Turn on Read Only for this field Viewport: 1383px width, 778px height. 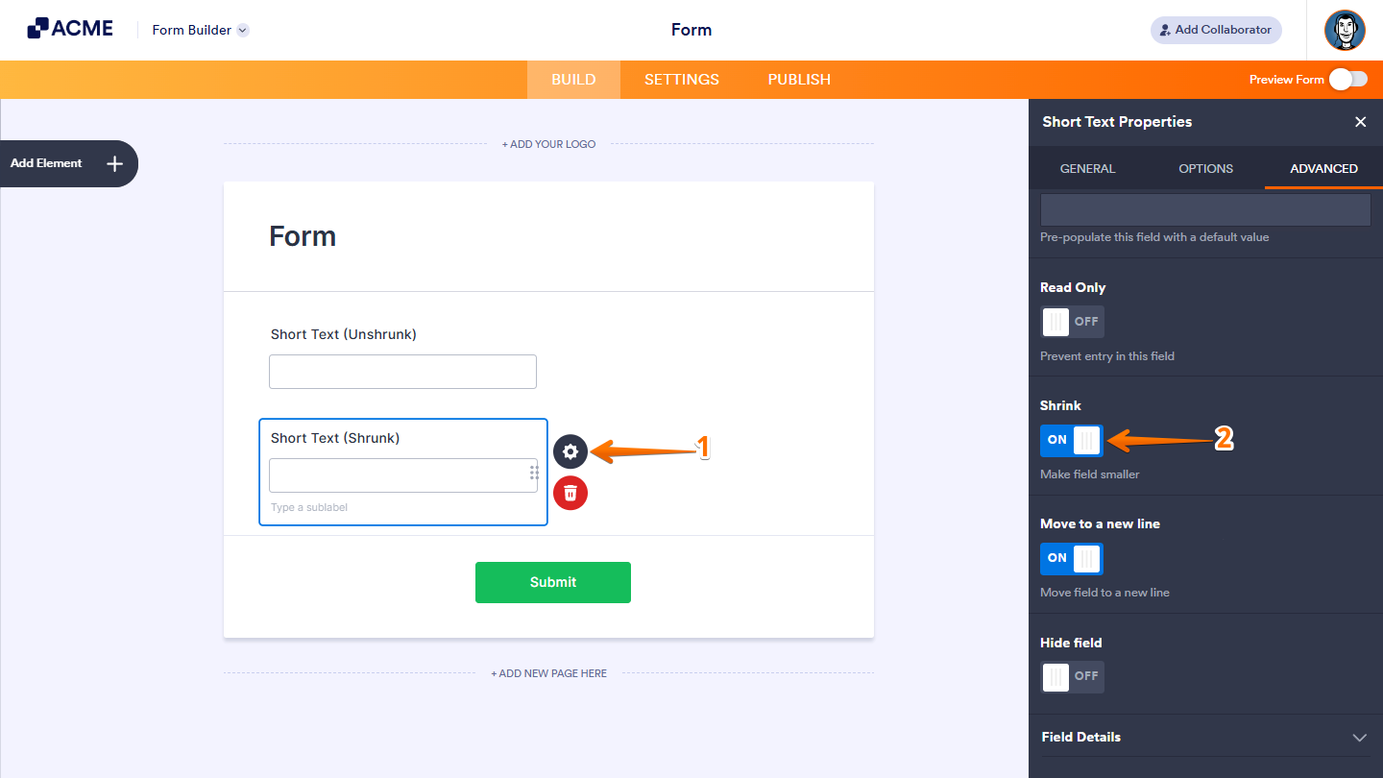point(1072,322)
